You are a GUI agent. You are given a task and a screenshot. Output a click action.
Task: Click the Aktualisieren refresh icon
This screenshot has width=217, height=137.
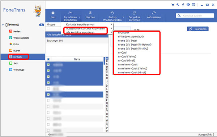click(154, 13)
